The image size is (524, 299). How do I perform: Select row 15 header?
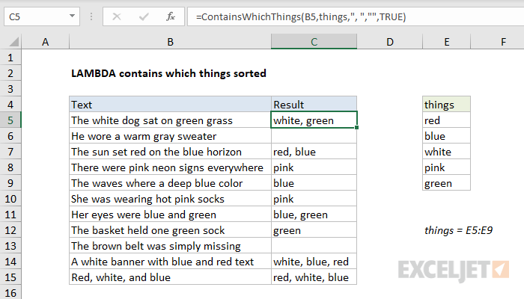coord(10,277)
